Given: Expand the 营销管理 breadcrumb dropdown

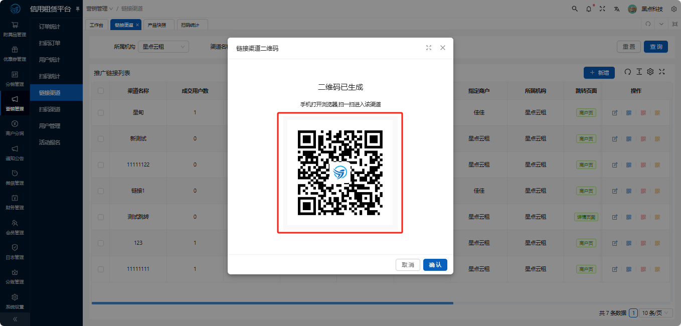Looking at the screenshot, I should tap(99, 9).
